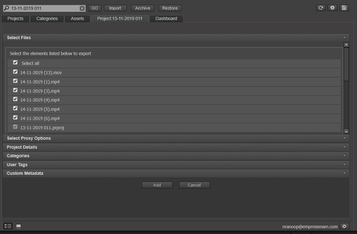The height and width of the screenshot is (234, 357).
Task: Click the 14-11-2019 (1).mp4 file name
Action: pyautogui.click(x=40, y=82)
